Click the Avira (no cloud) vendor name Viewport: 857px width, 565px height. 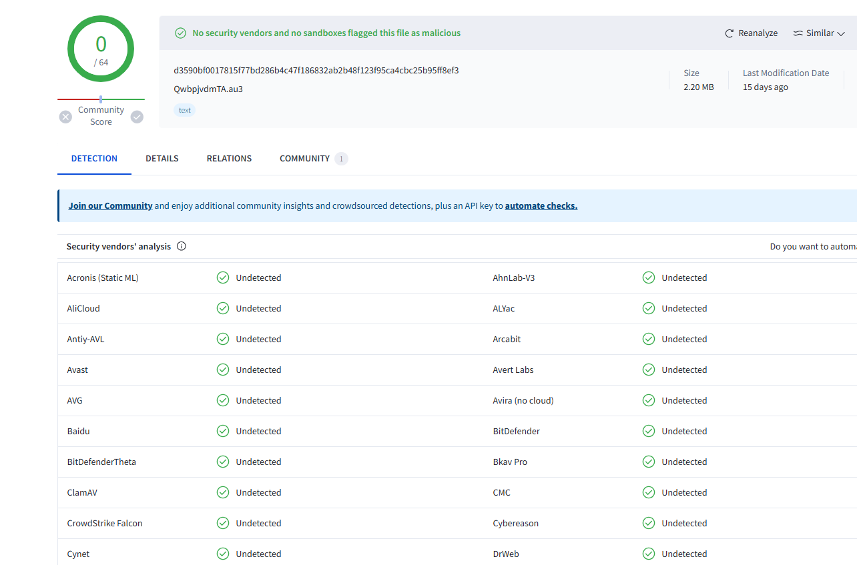523,401
